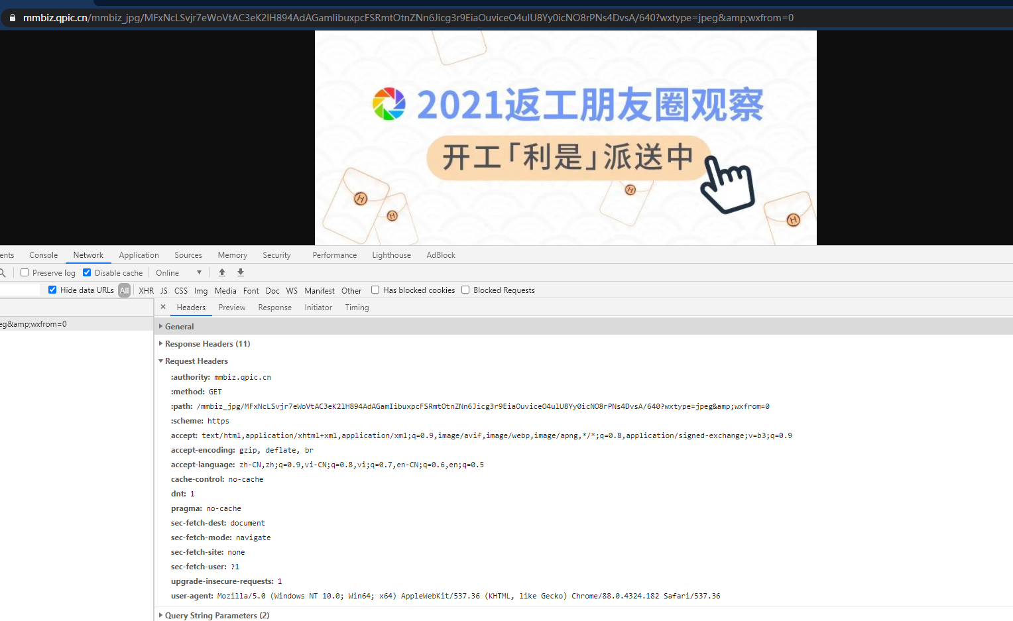Click the 2021返工朋友圈观察 banner image
The width and height of the screenshot is (1013, 621).
pyautogui.click(x=566, y=138)
